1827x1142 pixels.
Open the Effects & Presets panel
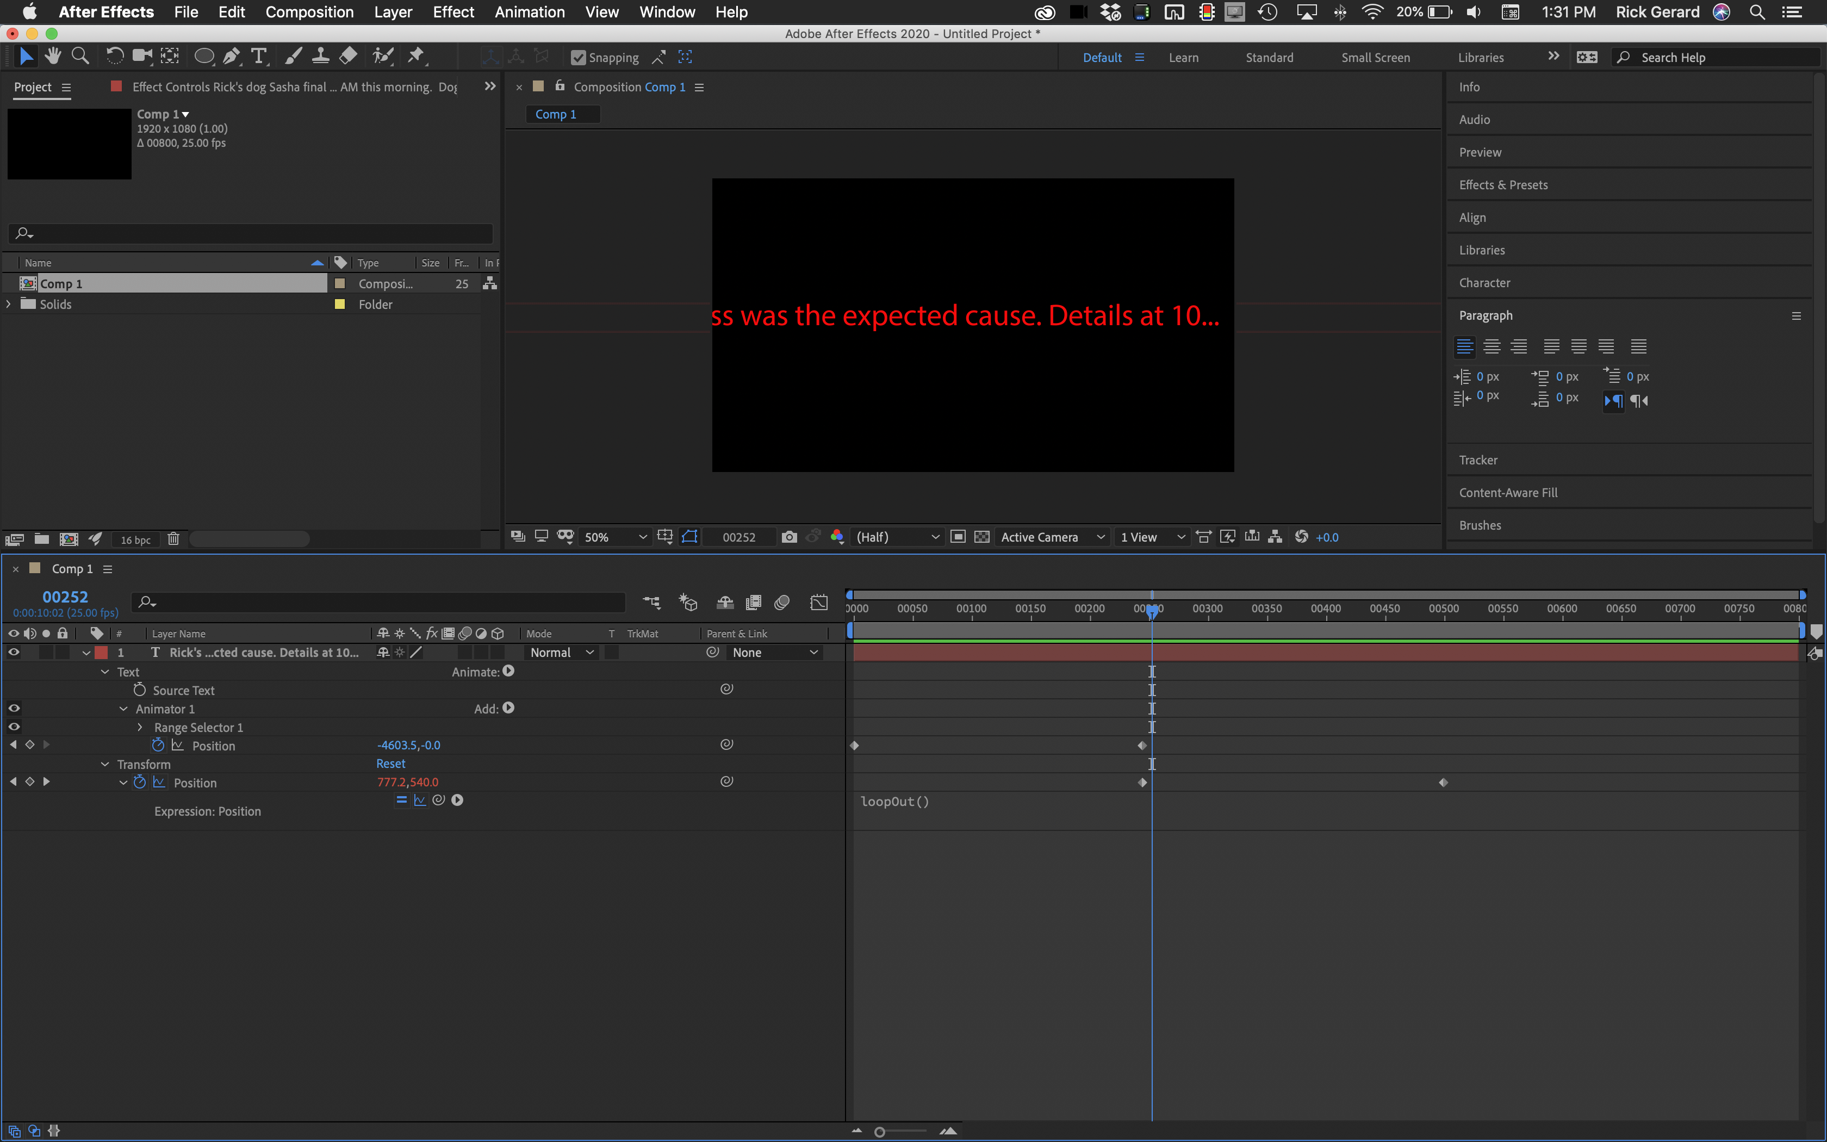1503,185
